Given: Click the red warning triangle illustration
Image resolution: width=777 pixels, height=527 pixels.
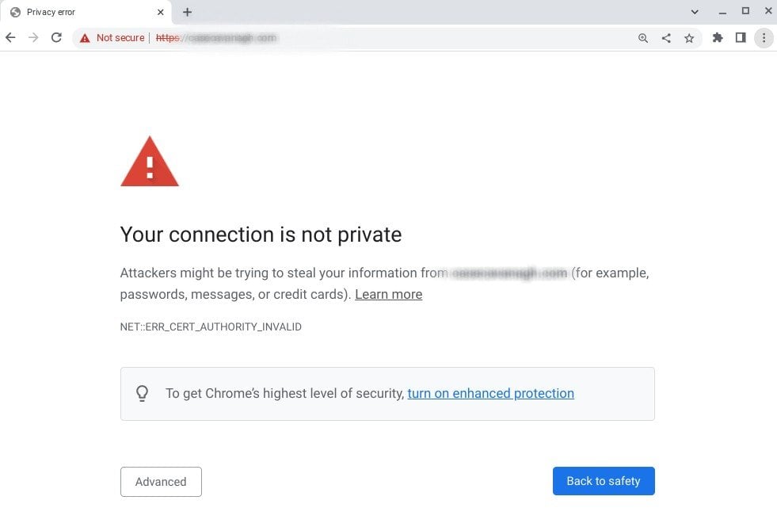Looking at the screenshot, I should [150, 162].
